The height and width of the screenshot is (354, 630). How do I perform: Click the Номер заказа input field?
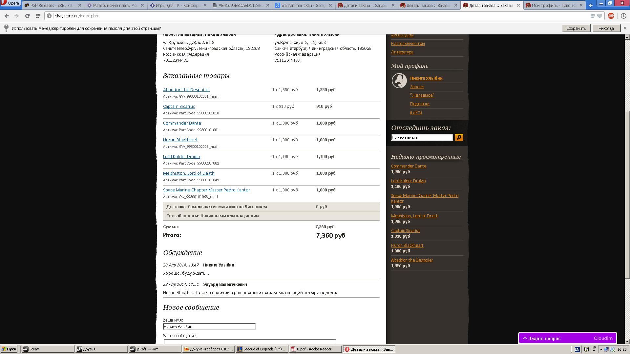click(x=422, y=137)
